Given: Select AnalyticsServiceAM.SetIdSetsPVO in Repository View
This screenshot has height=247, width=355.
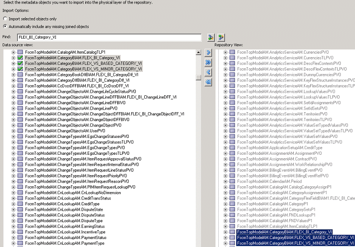Looking at the screenshot, I should tap(282, 108).
